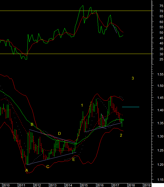Select the 2010 year label on time axis
The height and width of the screenshot is (187, 164).
coord(6,185)
